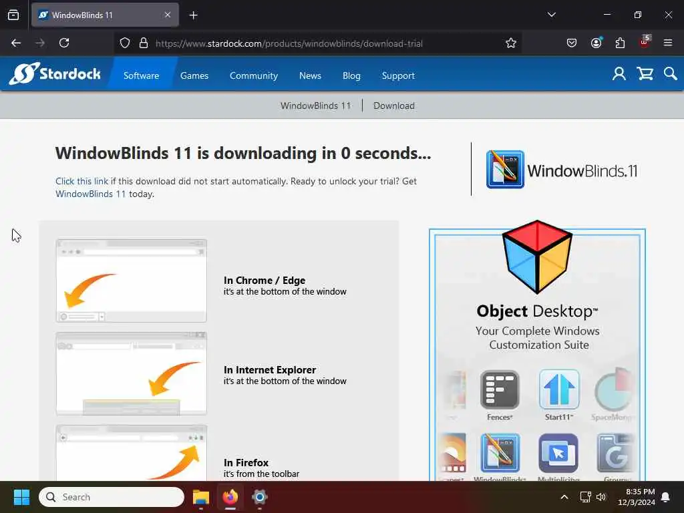Click the Chrome / Edge instruction thumbnail
The width and height of the screenshot is (684, 513).
pyautogui.click(x=132, y=281)
